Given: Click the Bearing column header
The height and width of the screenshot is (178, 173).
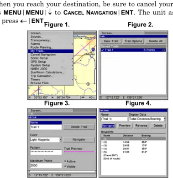Looking at the screenshot, I should (146, 136).
